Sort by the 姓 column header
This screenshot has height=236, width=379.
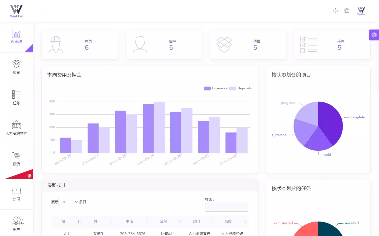(99, 221)
